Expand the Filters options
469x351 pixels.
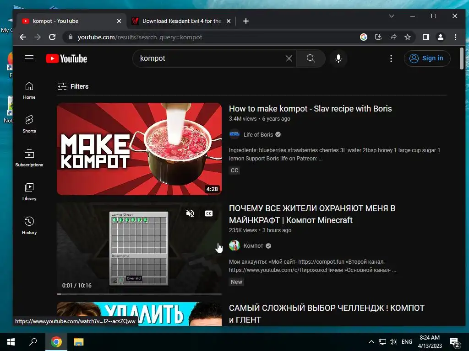coord(73,86)
